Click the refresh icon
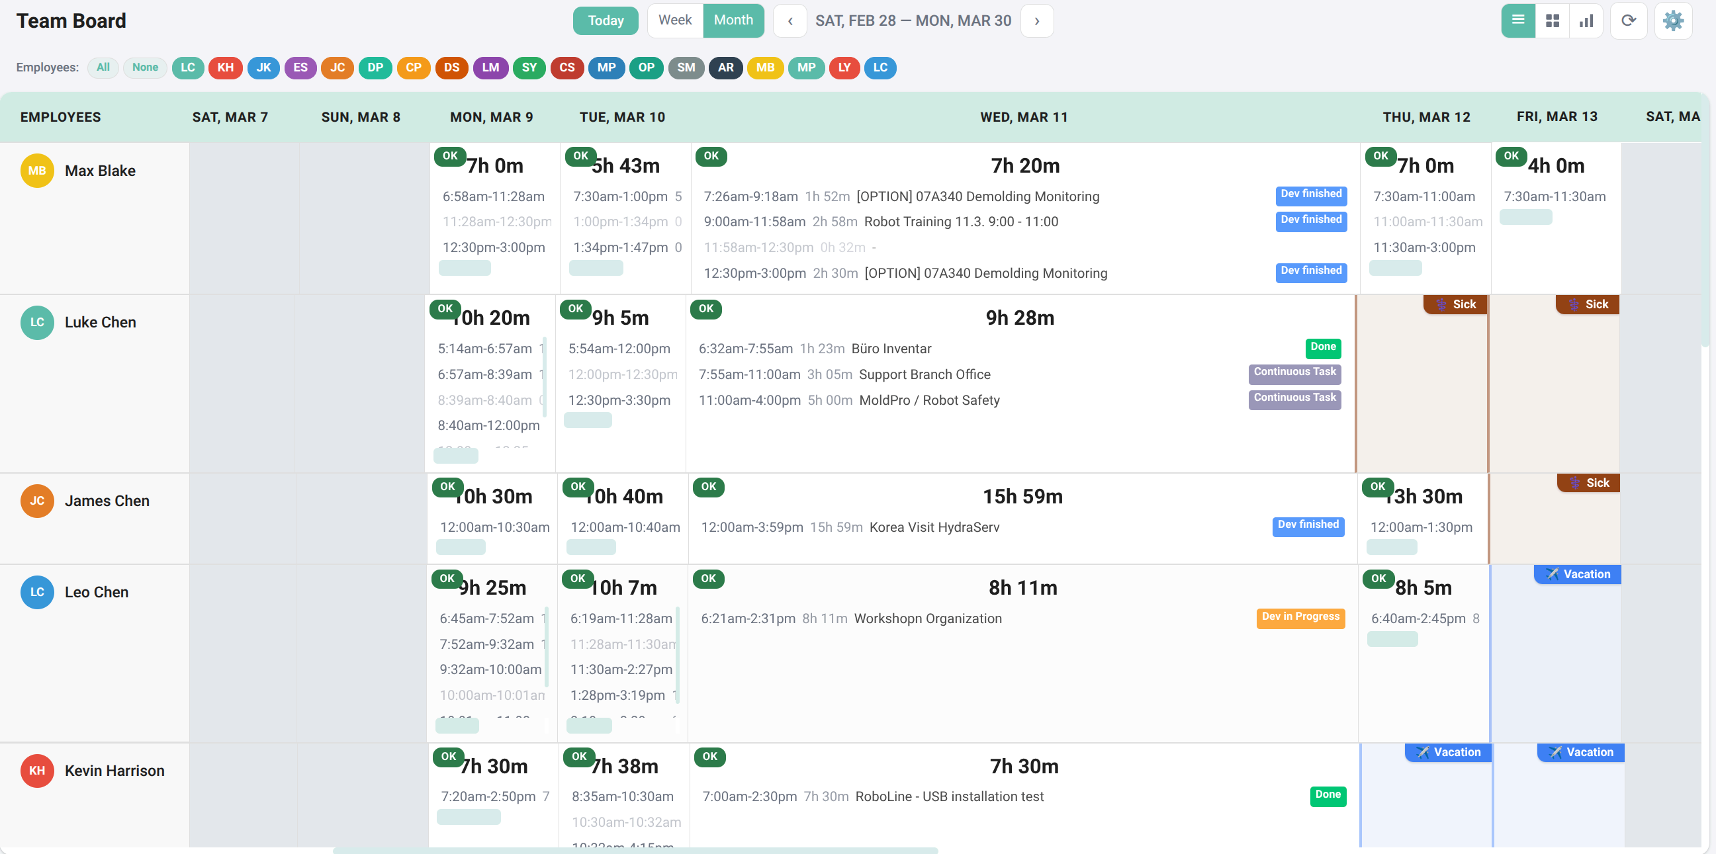The width and height of the screenshot is (1716, 854). click(1628, 21)
